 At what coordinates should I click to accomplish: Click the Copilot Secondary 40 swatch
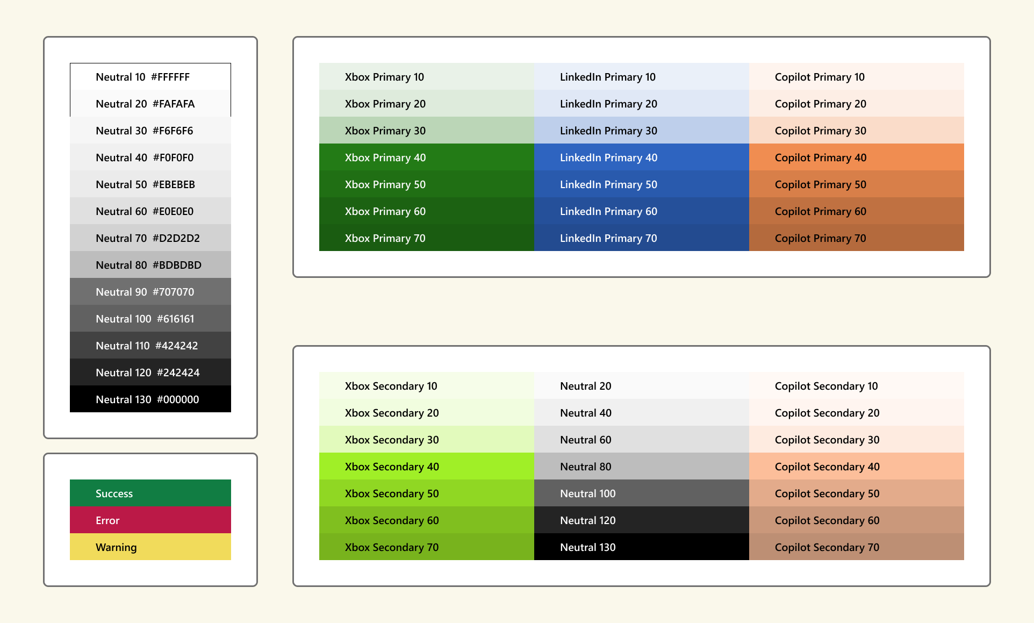[856, 467]
